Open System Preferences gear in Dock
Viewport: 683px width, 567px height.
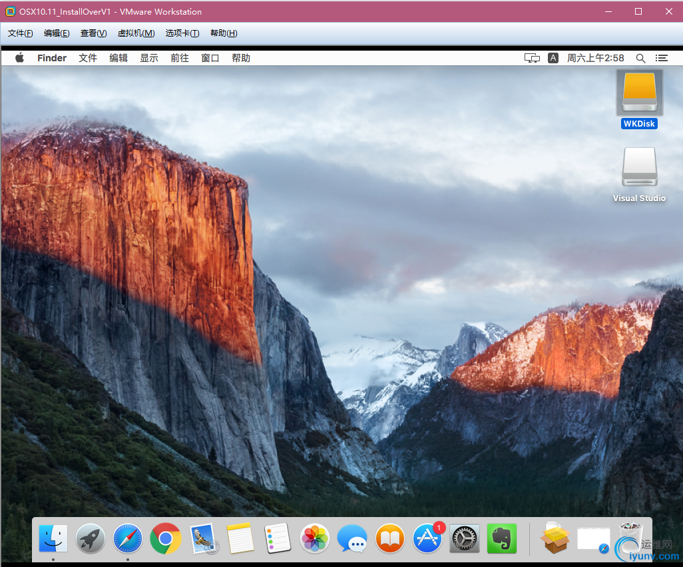click(465, 538)
